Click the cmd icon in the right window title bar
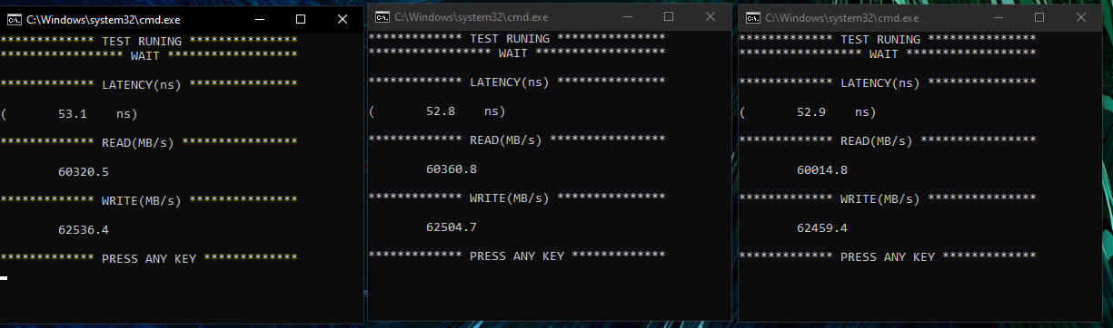This screenshot has width=1113, height=328. (x=753, y=17)
